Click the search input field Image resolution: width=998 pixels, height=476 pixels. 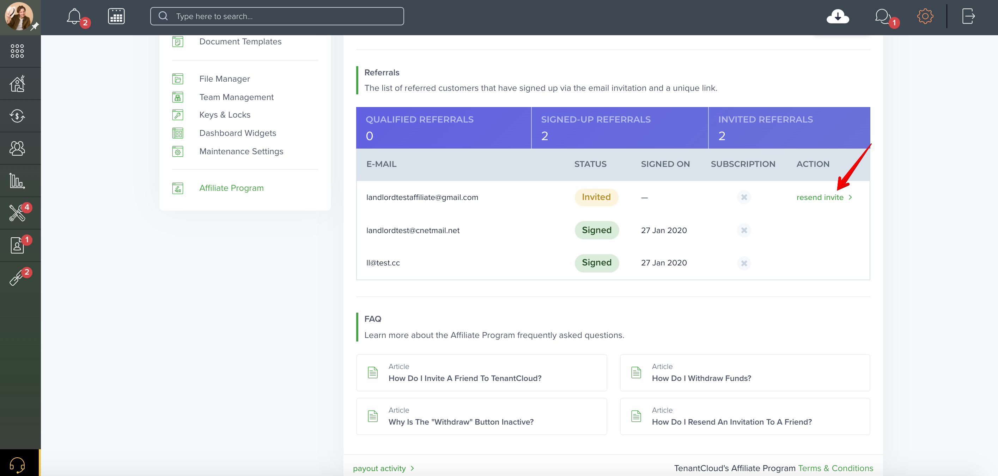click(x=277, y=16)
